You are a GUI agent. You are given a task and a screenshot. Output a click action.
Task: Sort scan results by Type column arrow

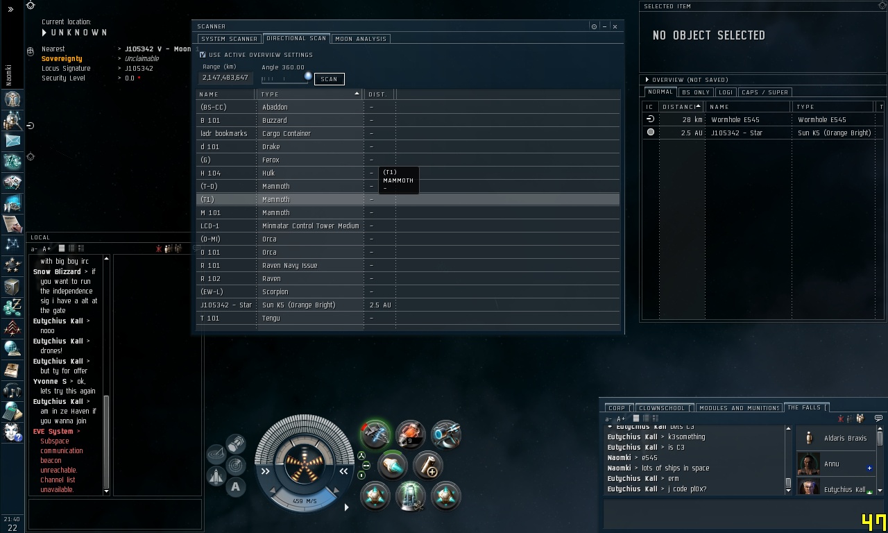point(357,94)
